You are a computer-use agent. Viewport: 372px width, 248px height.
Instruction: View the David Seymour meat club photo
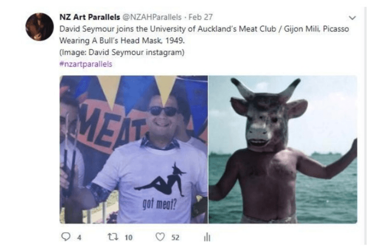pyautogui.click(x=134, y=149)
